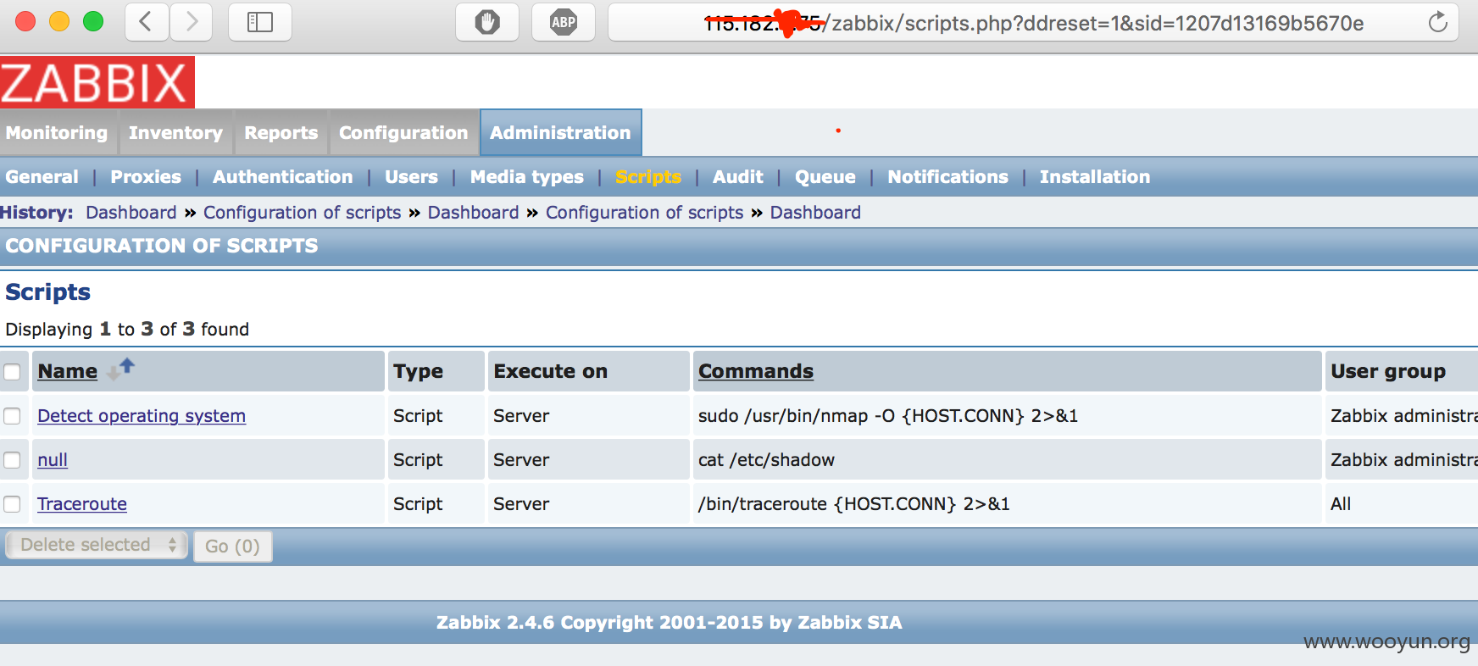
Task: Open the Inventory main menu
Action: (175, 133)
